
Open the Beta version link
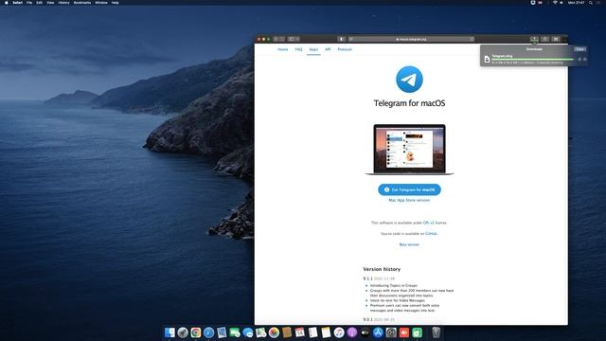click(409, 244)
